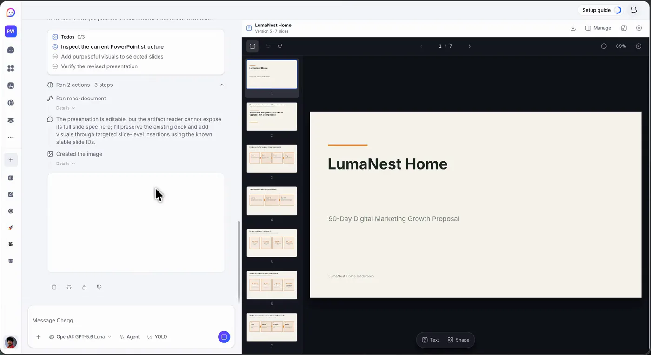Image resolution: width=651 pixels, height=355 pixels.
Task: Click the Inspect the current PowerPoint structure todo
Action: click(113, 47)
